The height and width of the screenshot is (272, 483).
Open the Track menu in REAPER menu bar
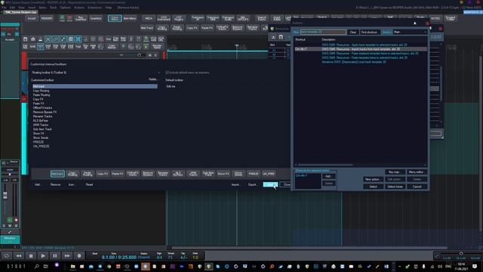(x=54, y=8)
